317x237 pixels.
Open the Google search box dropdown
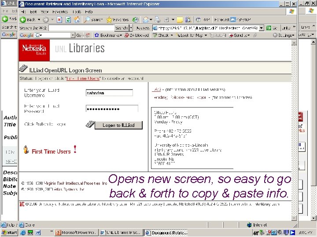click(73, 35)
